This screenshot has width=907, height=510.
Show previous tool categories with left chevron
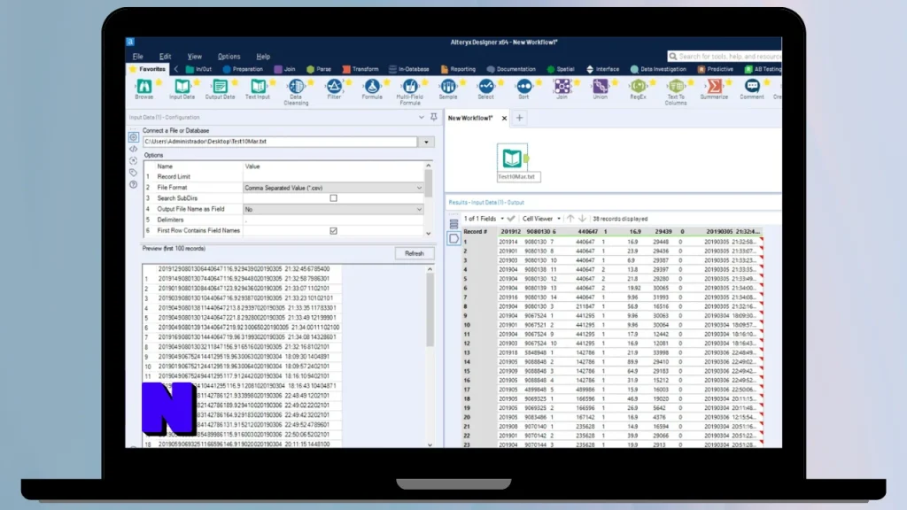pyautogui.click(x=176, y=69)
